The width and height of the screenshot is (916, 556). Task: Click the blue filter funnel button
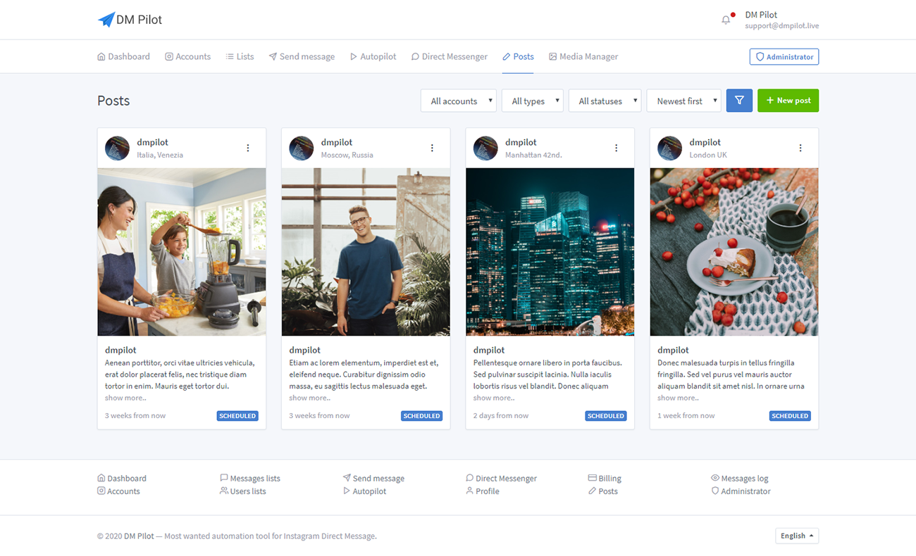pos(739,101)
